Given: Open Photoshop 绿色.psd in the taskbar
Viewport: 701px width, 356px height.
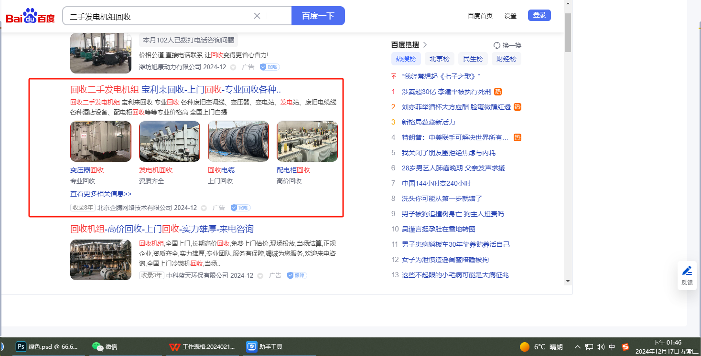Looking at the screenshot, I should pos(47,347).
